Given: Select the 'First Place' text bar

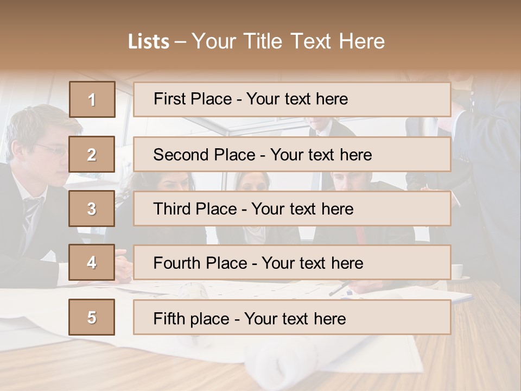Looking at the screenshot, I should coord(292,99).
